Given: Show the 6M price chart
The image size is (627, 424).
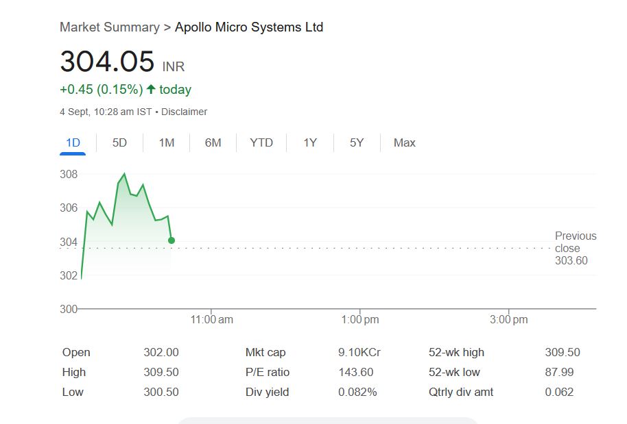Looking at the screenshot, I should coord(213,142).
